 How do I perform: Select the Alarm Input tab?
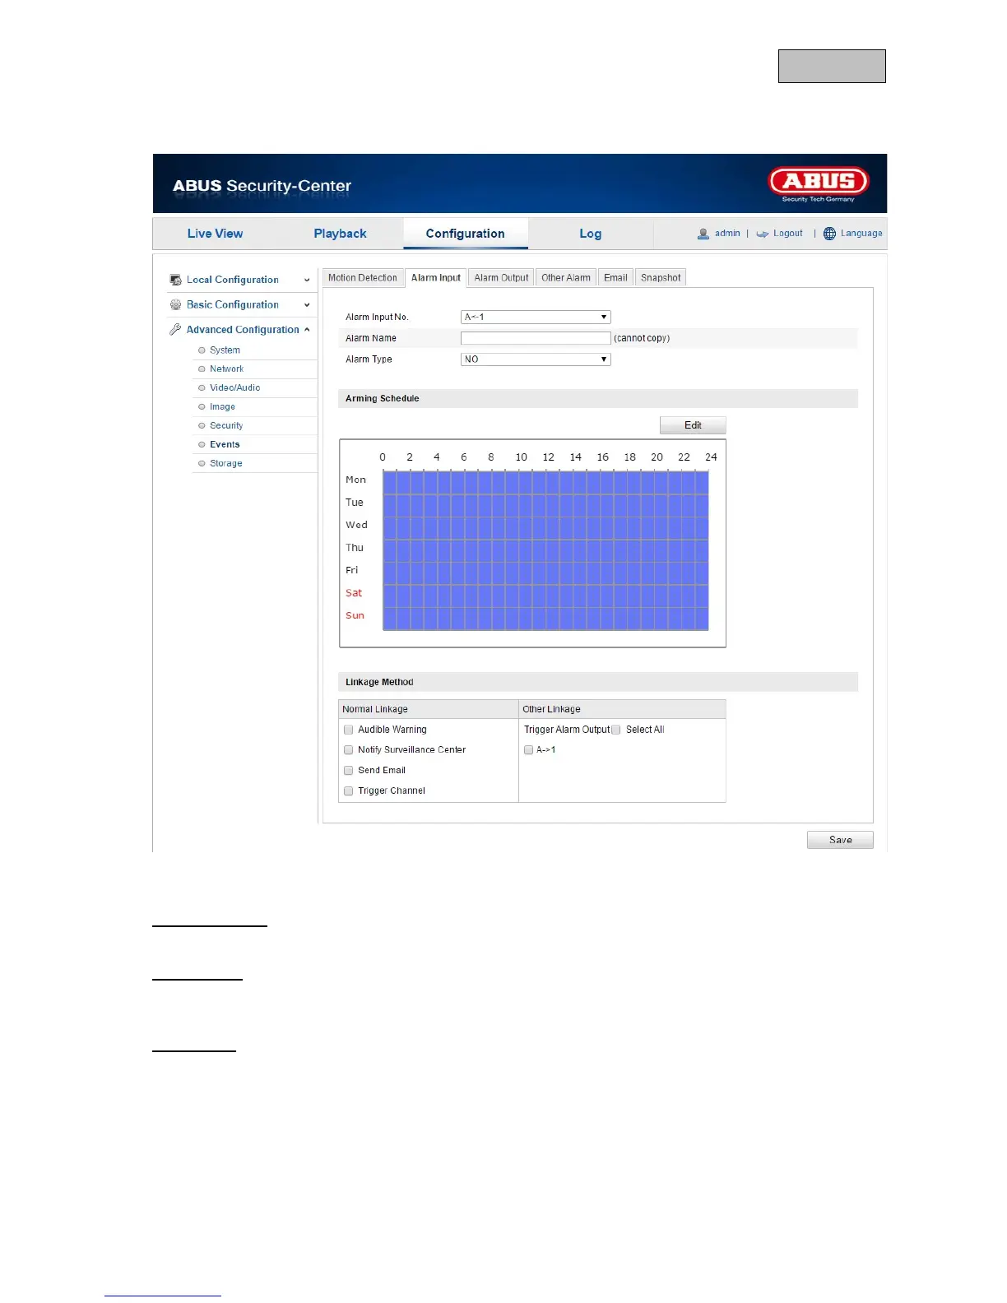[436, 278]
